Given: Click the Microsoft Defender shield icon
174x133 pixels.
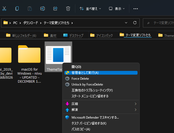Looking at the screenshot, I should [x=67, y=117].
